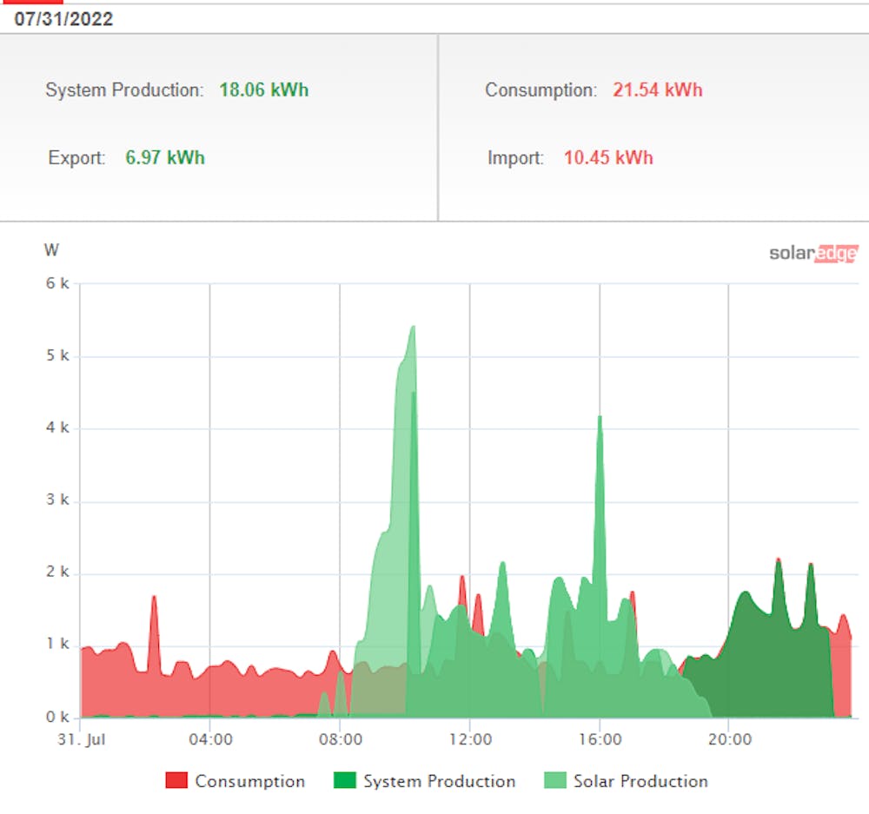Click the Import label
This screenshot has width=869, height=814.
click(x=515, y=158)
